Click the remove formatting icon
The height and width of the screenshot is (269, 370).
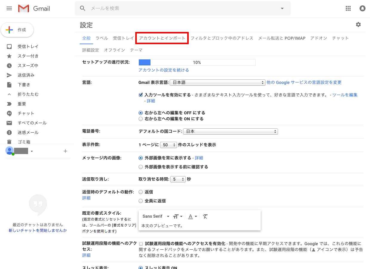pyautogui.click(x=205, y=216)
